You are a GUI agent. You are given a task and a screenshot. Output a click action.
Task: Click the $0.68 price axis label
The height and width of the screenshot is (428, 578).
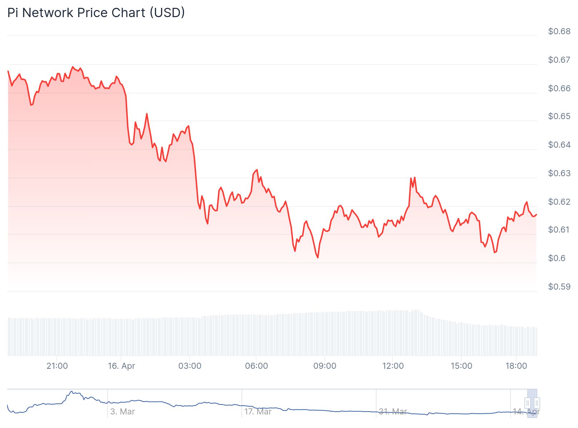(559, 31)
